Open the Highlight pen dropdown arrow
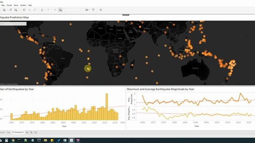Image resolution: width=255 pixels, height=143 pixels. (45, 10)
